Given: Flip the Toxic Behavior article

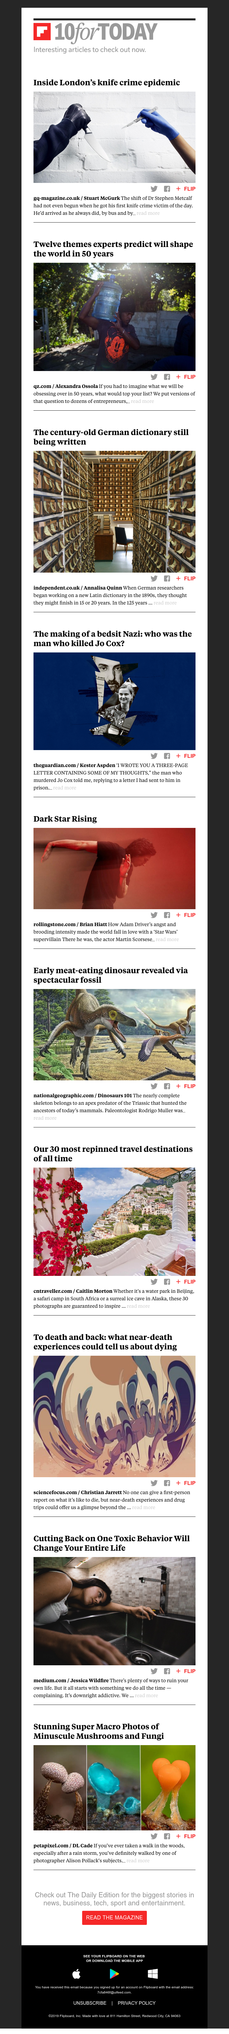Looking at the screenshot, I should (186, 1671).
